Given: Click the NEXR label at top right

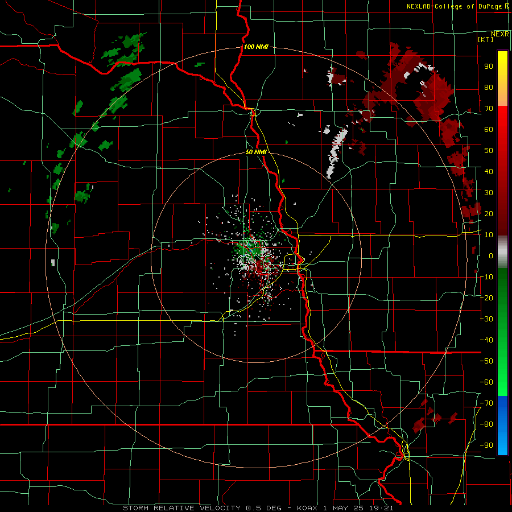Looking at the screenshot, I should 500,34.
